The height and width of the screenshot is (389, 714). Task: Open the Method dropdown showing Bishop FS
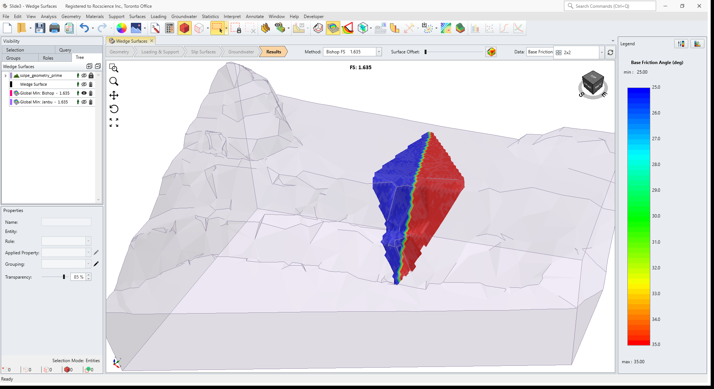(379, 52)
